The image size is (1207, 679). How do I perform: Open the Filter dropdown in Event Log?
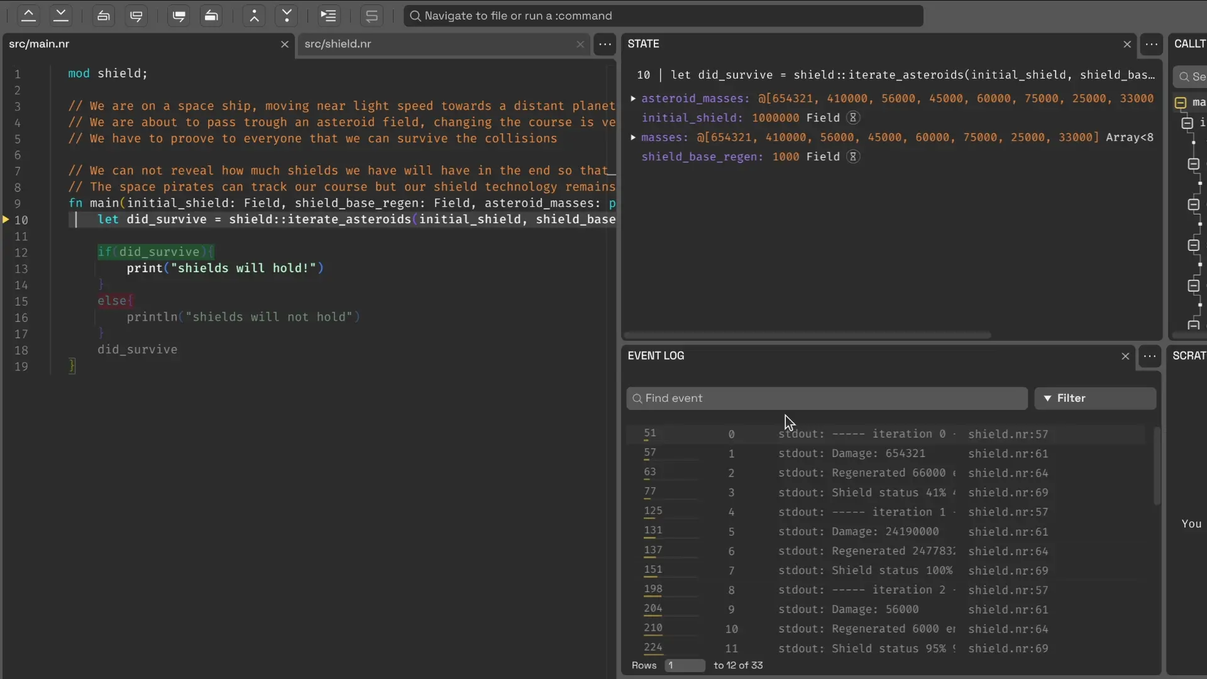click(x=1094, y=399)
